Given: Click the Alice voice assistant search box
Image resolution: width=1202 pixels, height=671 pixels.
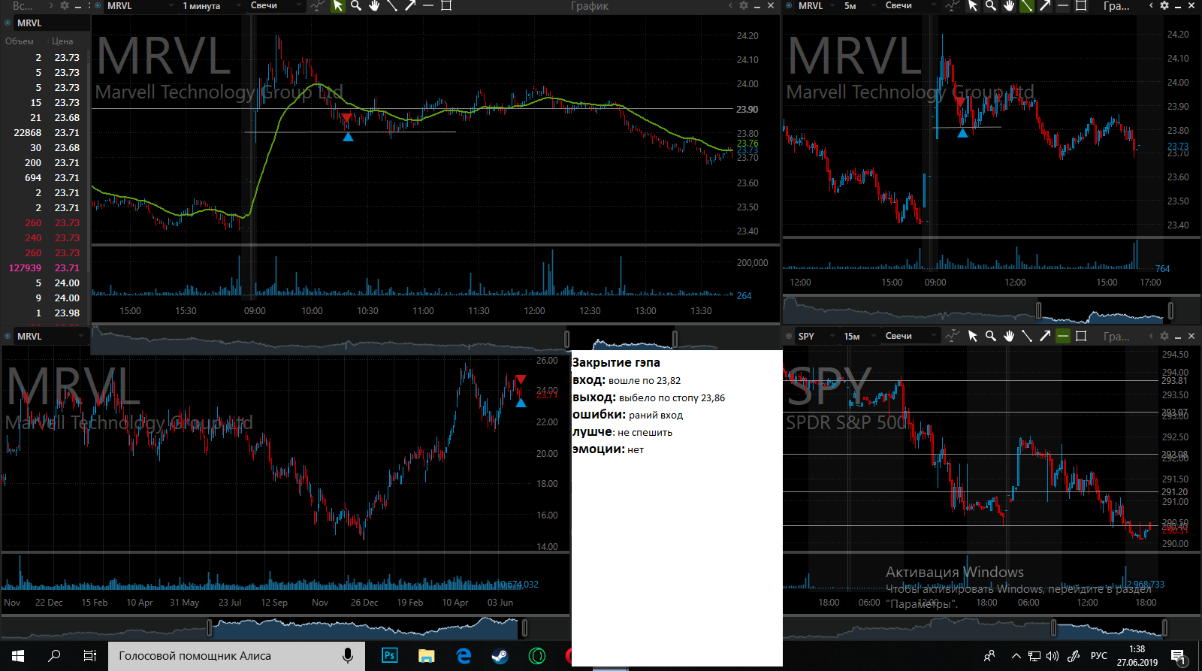Looking at the screenshot, I should click(x=237, y=656).
